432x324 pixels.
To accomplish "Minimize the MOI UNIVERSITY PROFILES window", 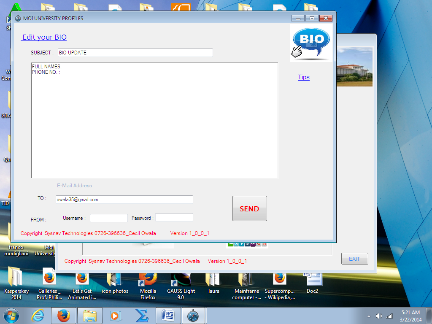I will tap(298, 19).
